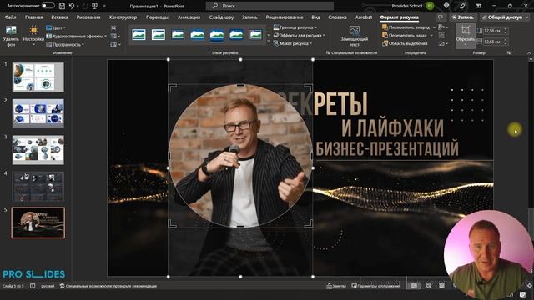
Task: Switch to the Слайд-шоу tab
Action: 221,17
